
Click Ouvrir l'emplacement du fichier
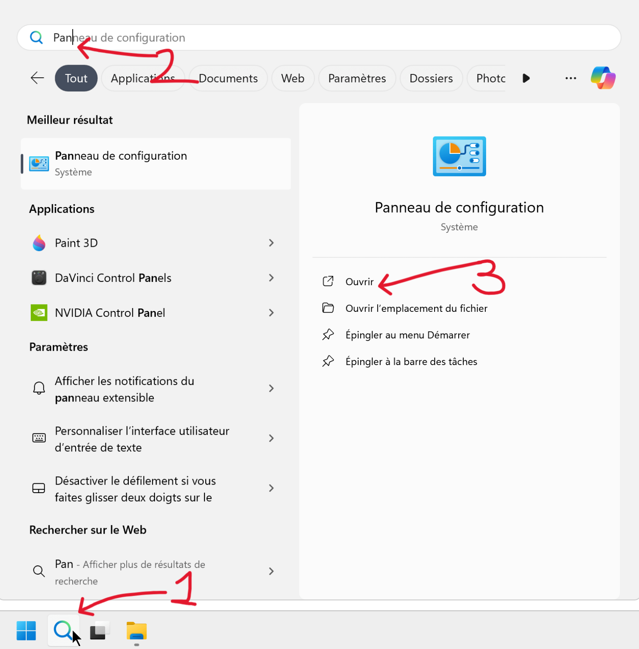click(416, 308)
